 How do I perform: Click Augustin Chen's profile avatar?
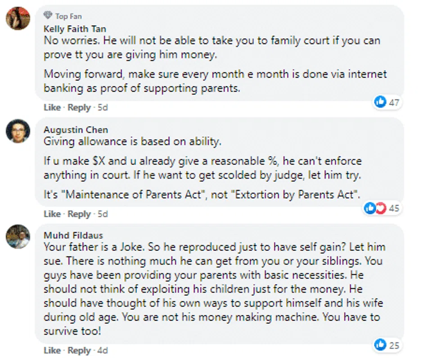tap(18, 131)
